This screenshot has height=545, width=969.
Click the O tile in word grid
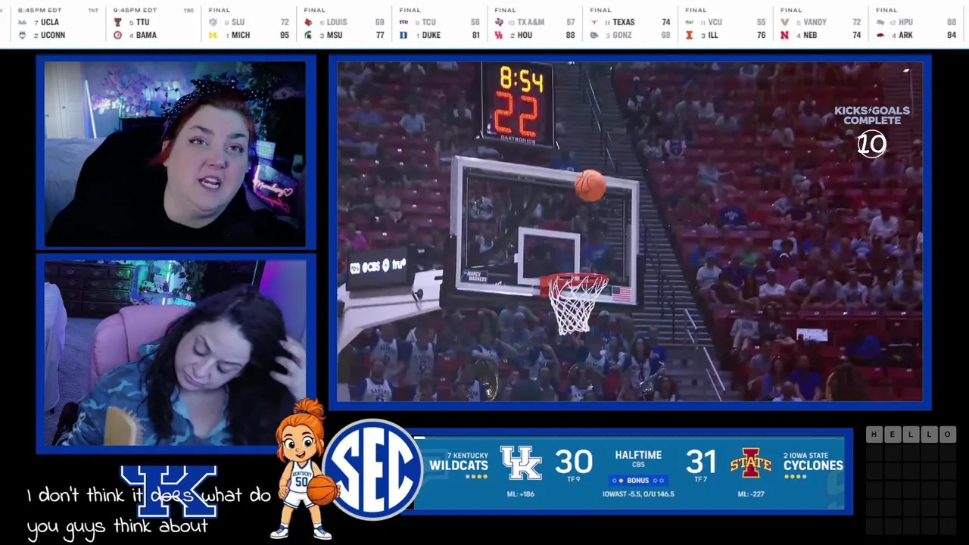click(947, 434)
